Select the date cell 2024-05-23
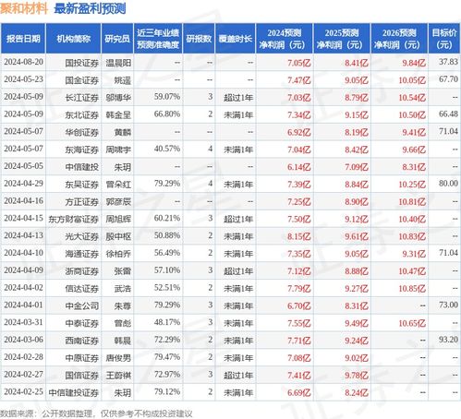This screenshot has width=461, height=419. coord(23,79)
